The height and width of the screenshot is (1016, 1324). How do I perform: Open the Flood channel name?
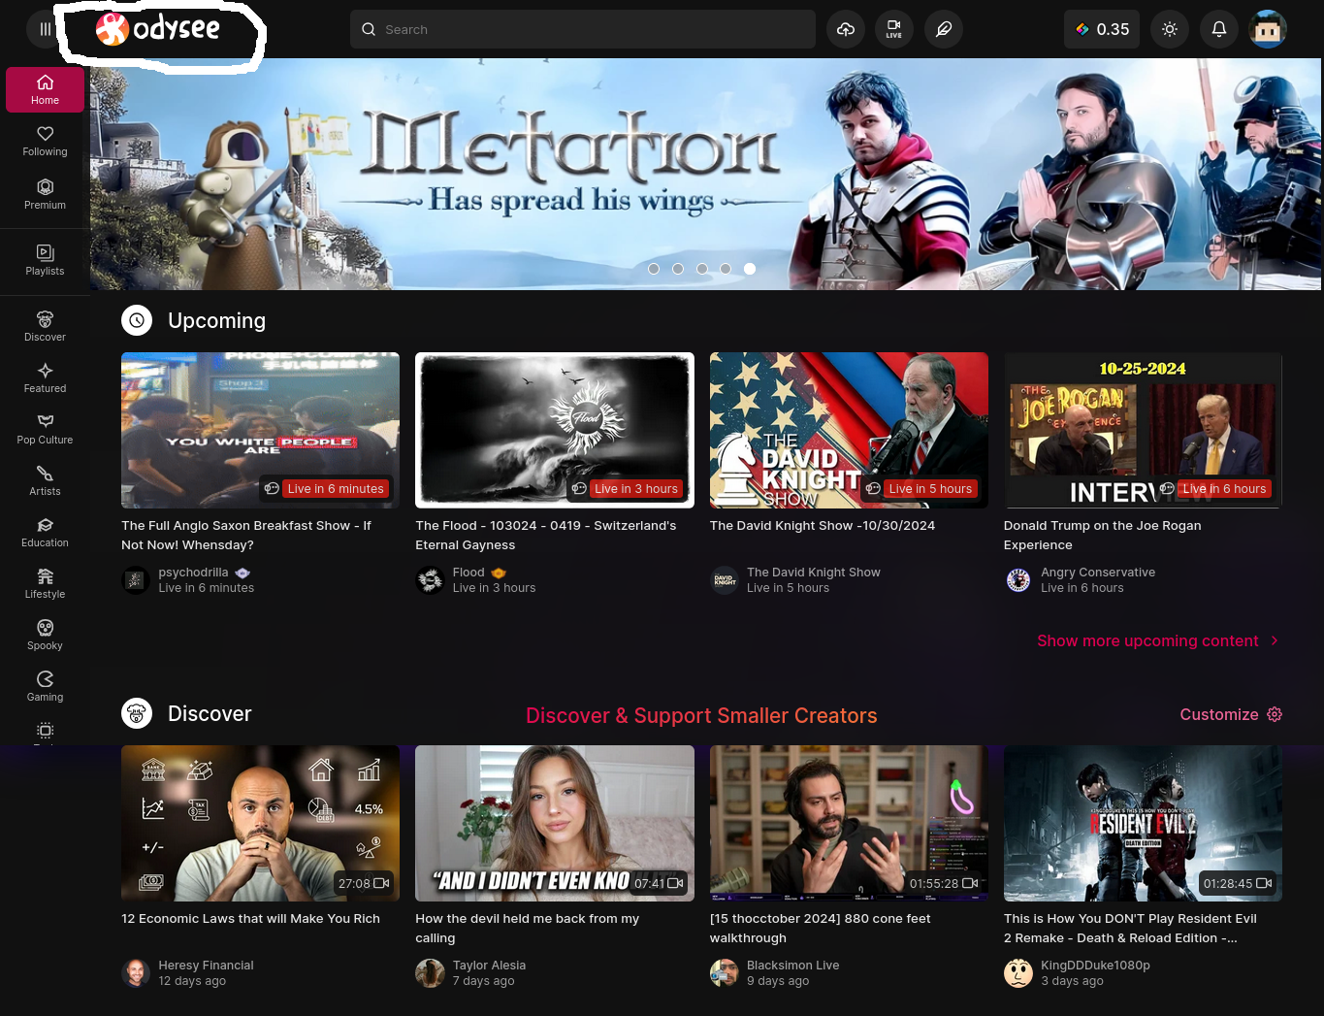point(468,573)
